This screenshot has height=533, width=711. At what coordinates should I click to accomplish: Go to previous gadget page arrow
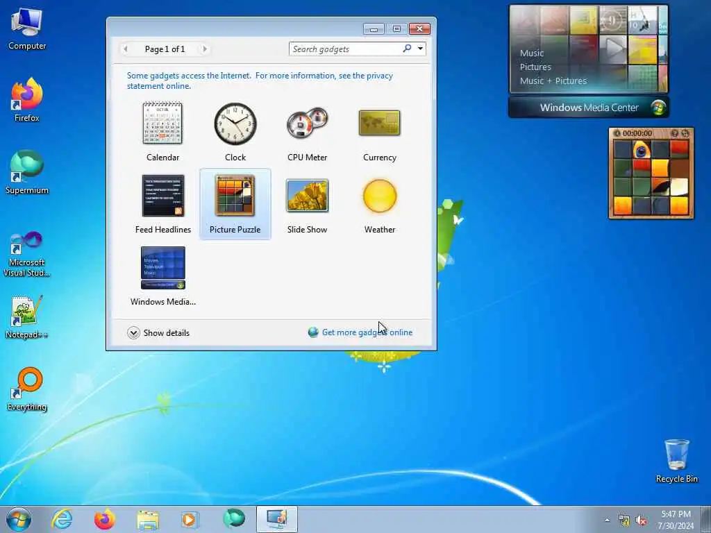click(126, 49)
